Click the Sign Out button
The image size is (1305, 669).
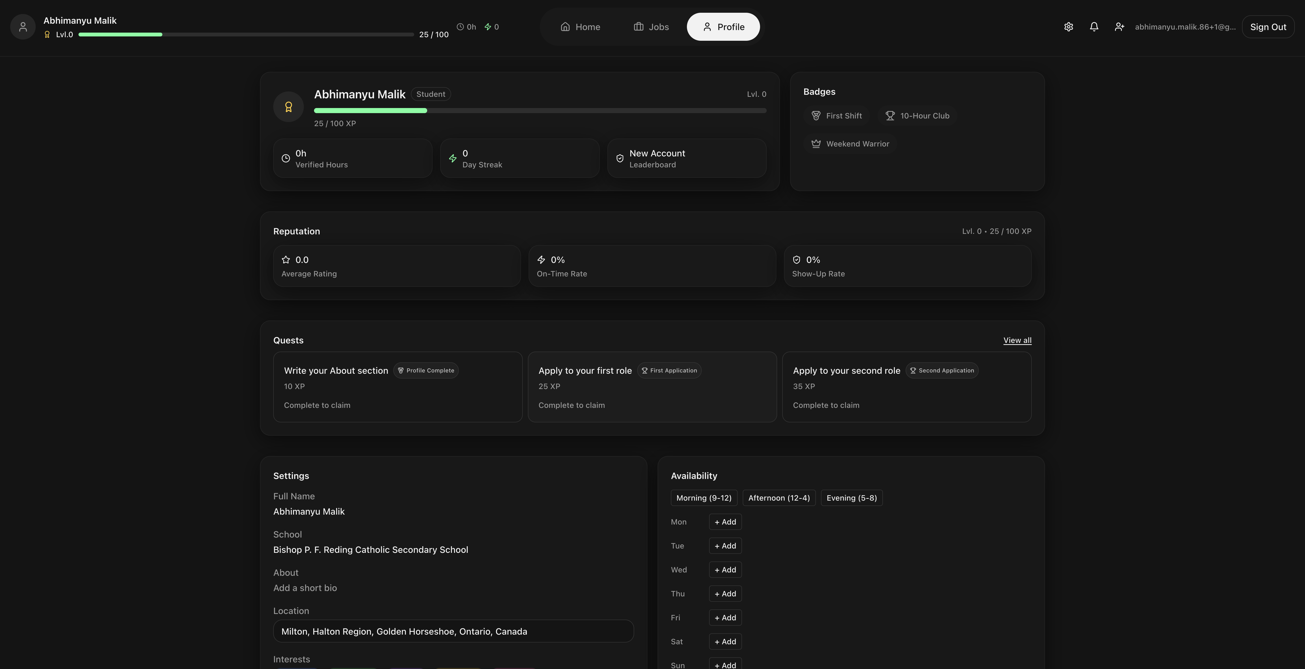pyautogui.click(x=1268, y=27)
